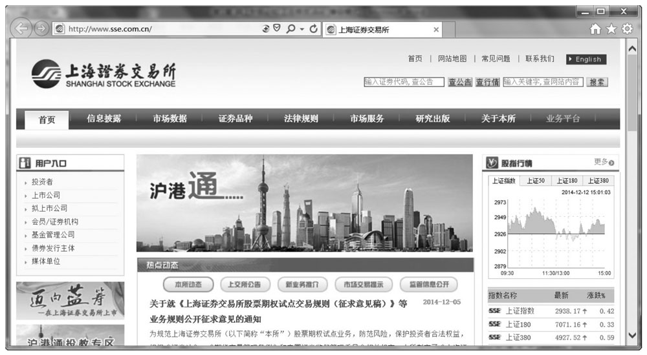The image size is (647, 355).
Task: Open the 股票期权试点交易规则 notice headline
Action: pos(278,311)
